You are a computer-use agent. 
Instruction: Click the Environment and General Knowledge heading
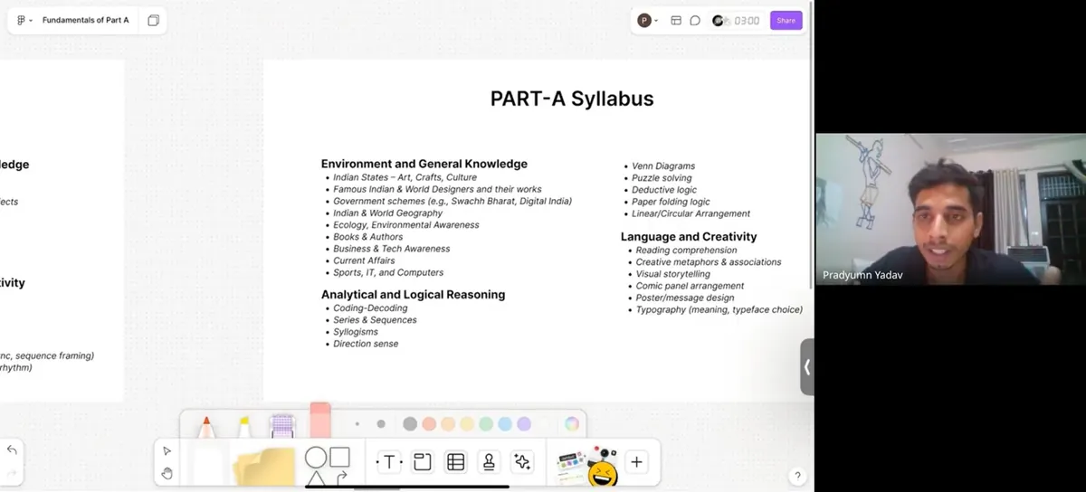pos(424,164)
